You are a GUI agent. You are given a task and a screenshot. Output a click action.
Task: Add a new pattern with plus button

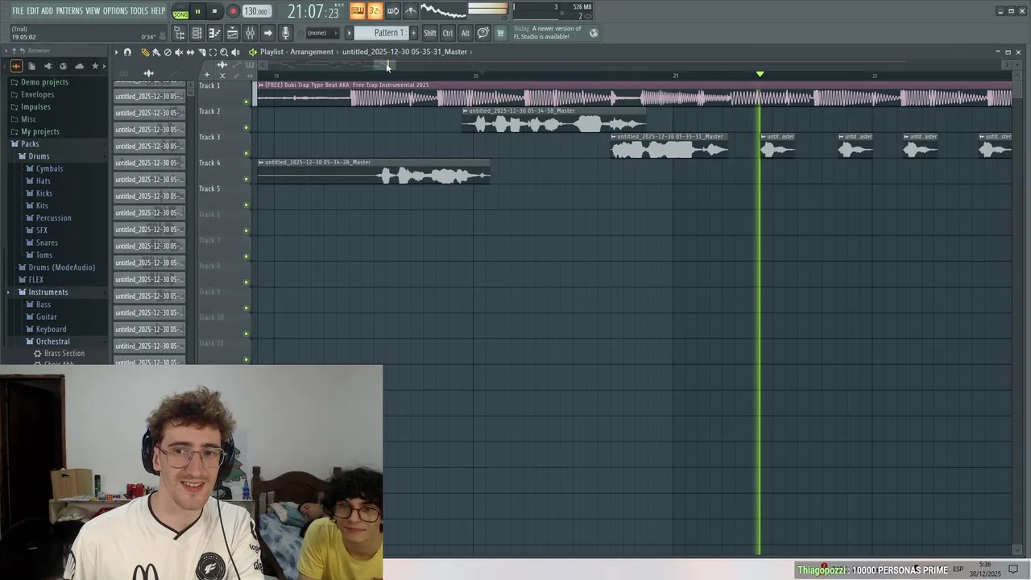tap(413, 33)
